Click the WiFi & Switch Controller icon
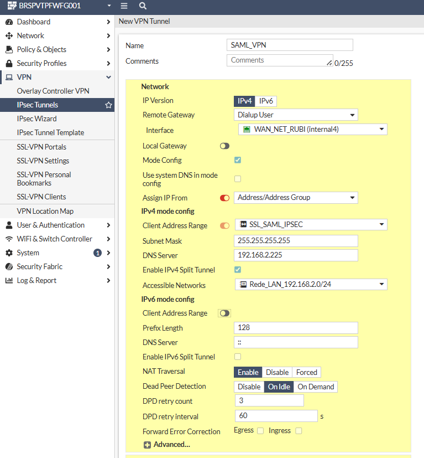Screen dimensions: 424x458 (x=9, y=239)
